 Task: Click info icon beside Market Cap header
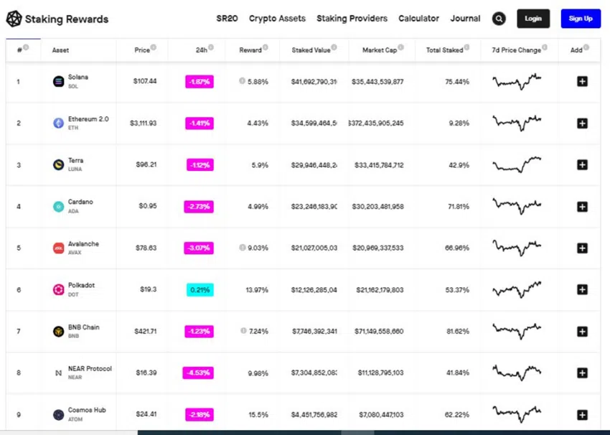point(400,47)
